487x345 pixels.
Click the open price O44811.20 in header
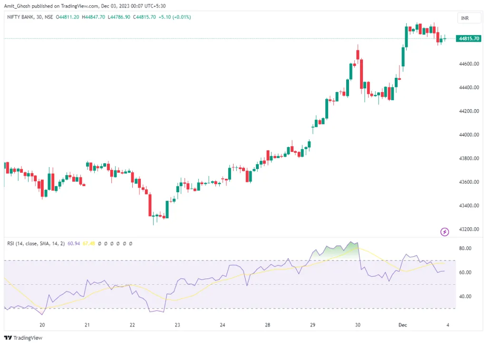[68, 17]
